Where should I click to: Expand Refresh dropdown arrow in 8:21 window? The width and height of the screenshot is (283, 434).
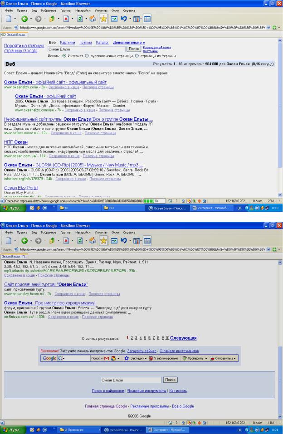[x=86, y=240]
